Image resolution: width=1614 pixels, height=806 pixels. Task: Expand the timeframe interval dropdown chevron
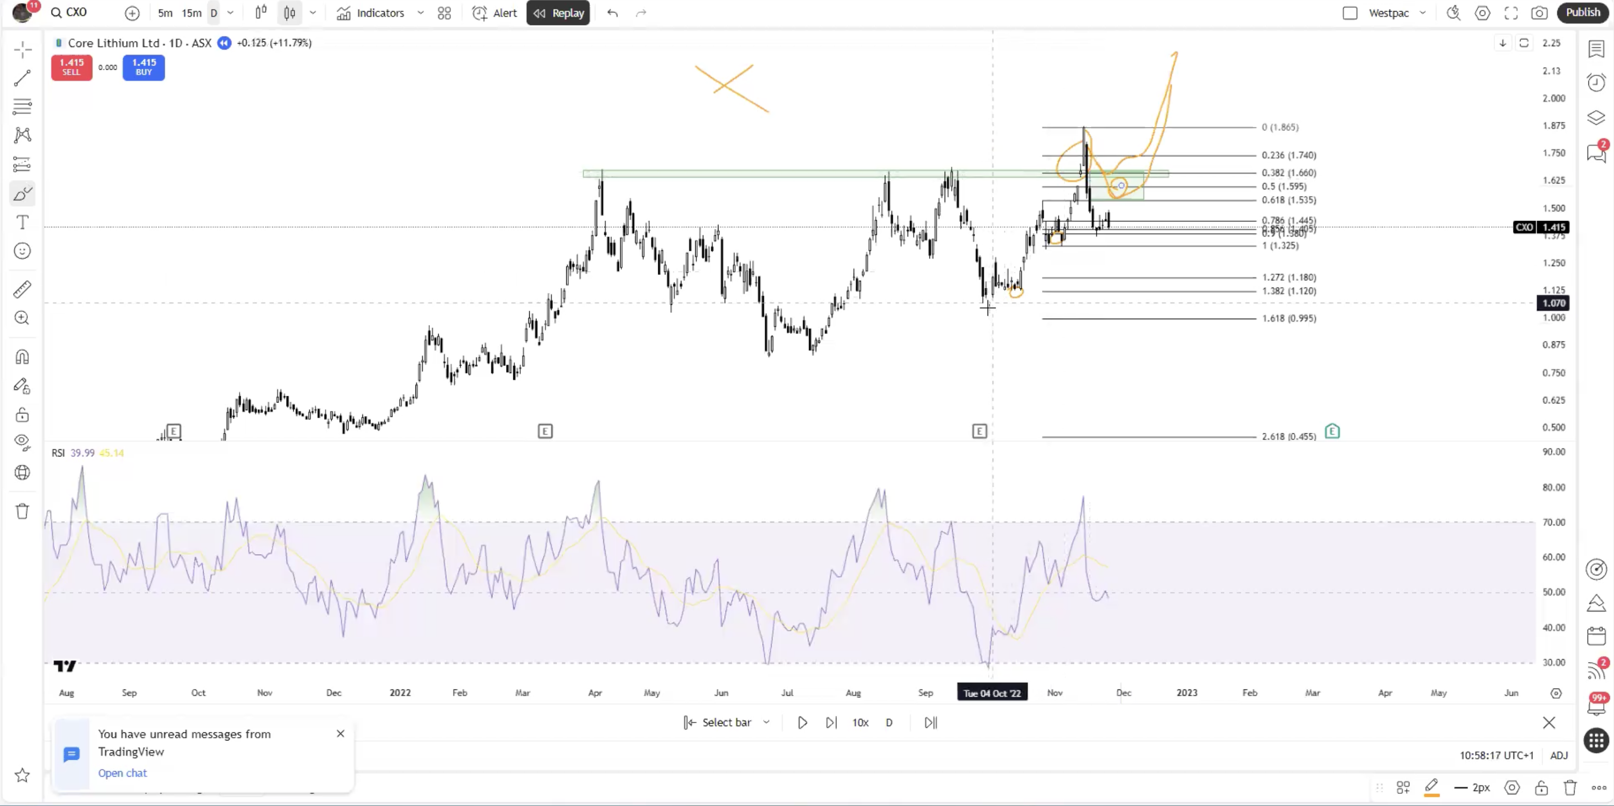coord(231,13)
